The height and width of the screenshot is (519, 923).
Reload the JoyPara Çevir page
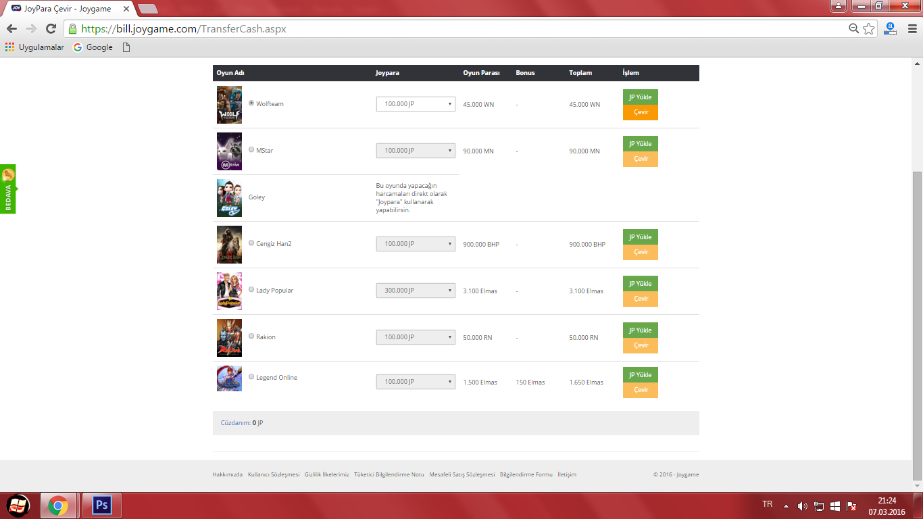51,28
